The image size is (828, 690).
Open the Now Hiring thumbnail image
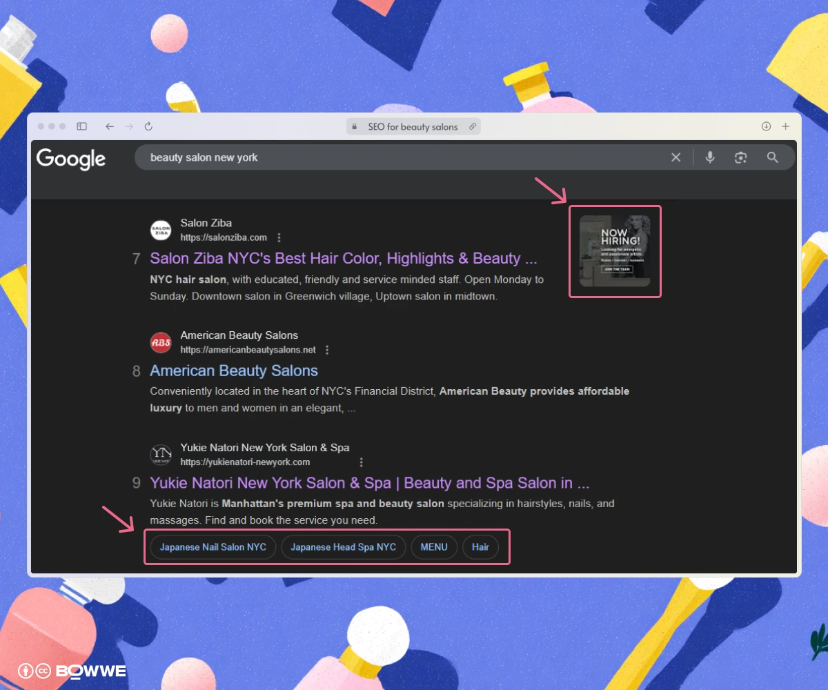point(615,251)
